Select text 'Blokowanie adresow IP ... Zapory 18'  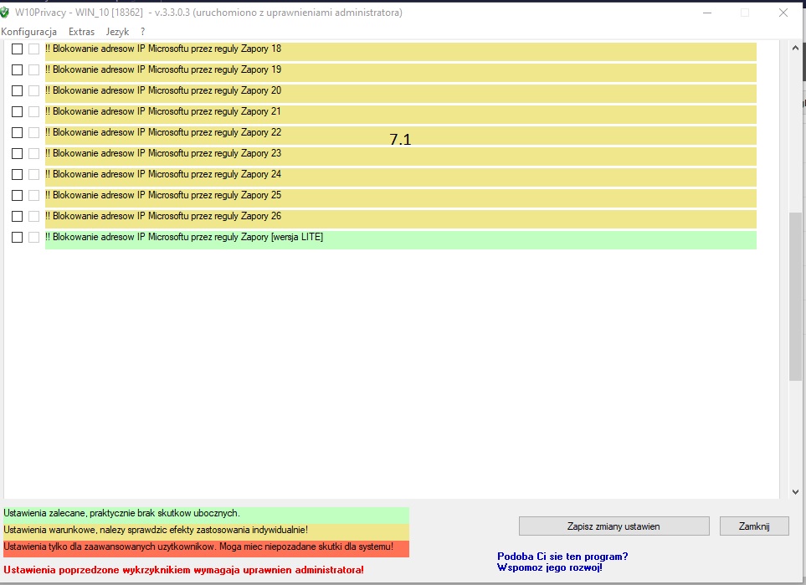163,49
